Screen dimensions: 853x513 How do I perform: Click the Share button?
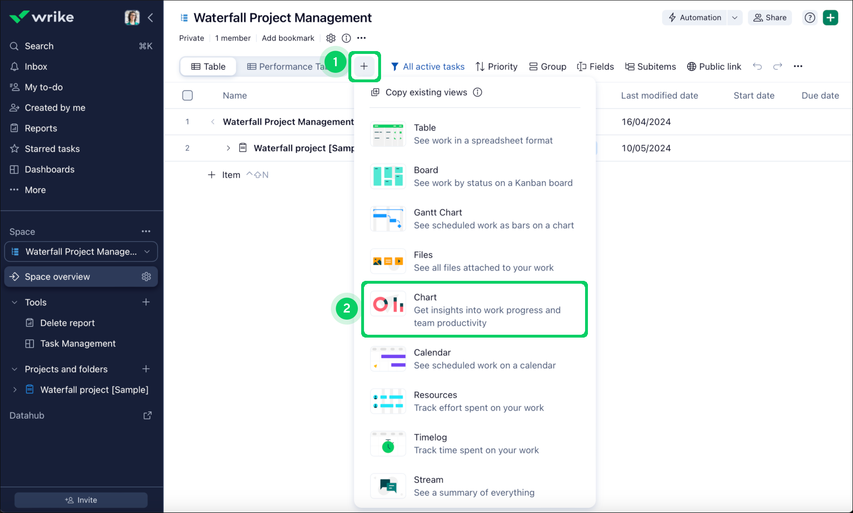coord(770,18)
